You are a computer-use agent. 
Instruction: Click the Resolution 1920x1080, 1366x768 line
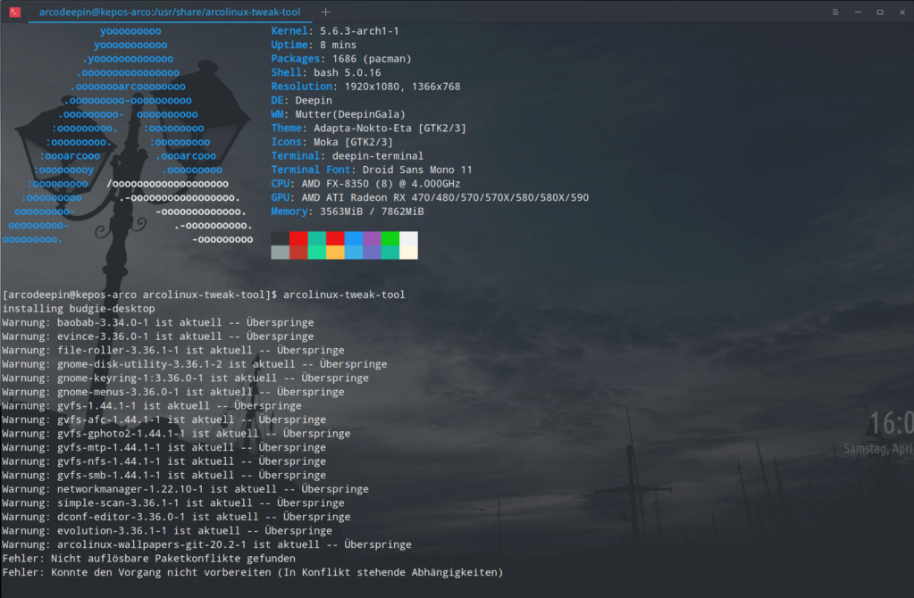coord(365,87)
